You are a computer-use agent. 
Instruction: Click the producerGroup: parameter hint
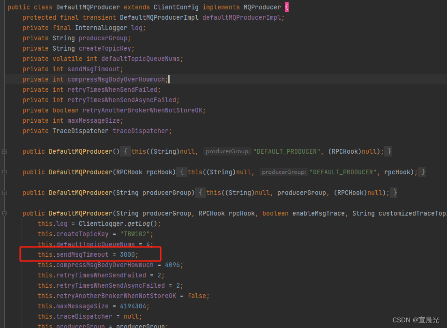tap(228, 151)
